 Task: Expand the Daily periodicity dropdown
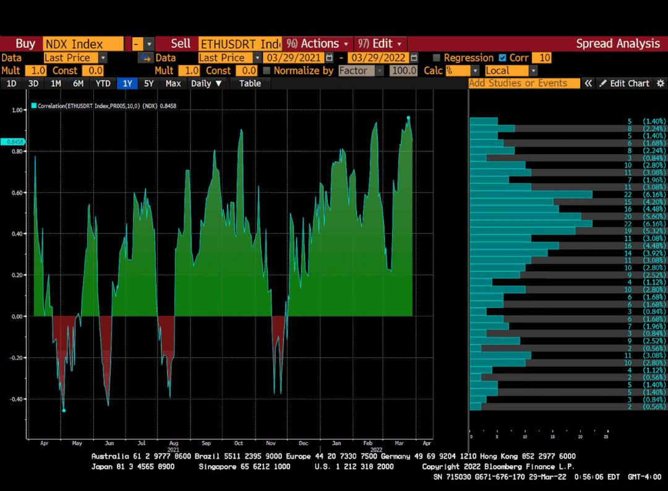click(206, 83)
